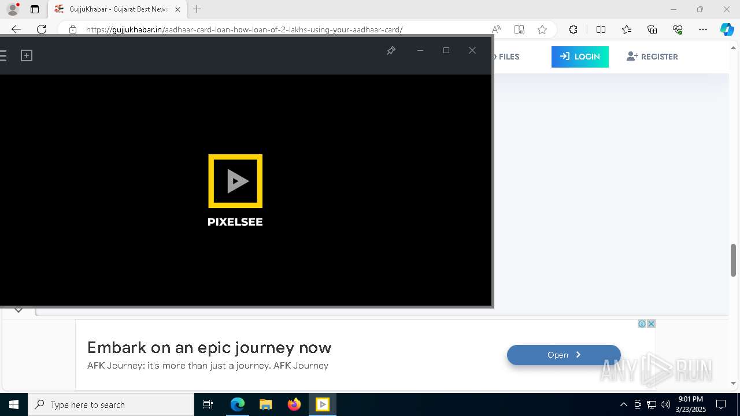Click the REGISTER link

point(652,57)
